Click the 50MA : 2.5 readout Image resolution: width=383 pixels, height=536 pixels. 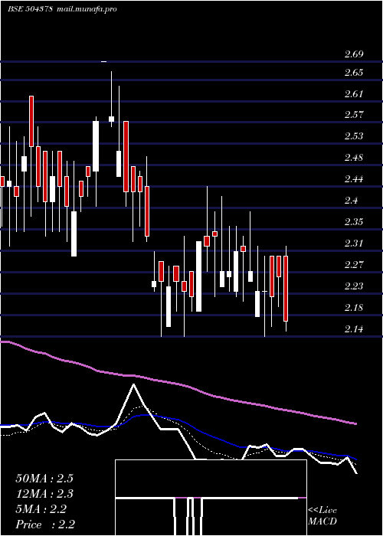(x=44, y=479)
